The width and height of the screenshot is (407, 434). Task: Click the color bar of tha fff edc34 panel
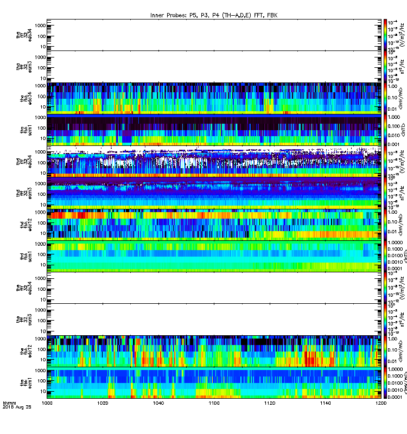[x=385, y=35]
